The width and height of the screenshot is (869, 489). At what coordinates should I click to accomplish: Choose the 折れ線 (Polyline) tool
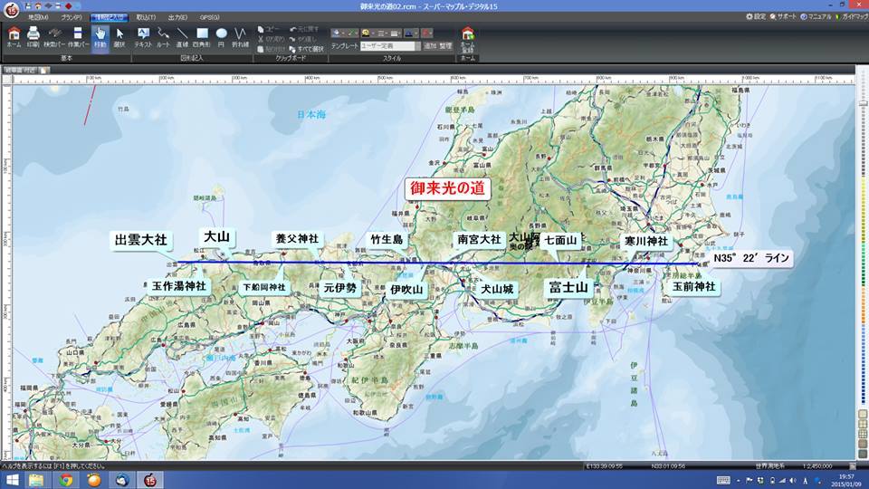241,36
